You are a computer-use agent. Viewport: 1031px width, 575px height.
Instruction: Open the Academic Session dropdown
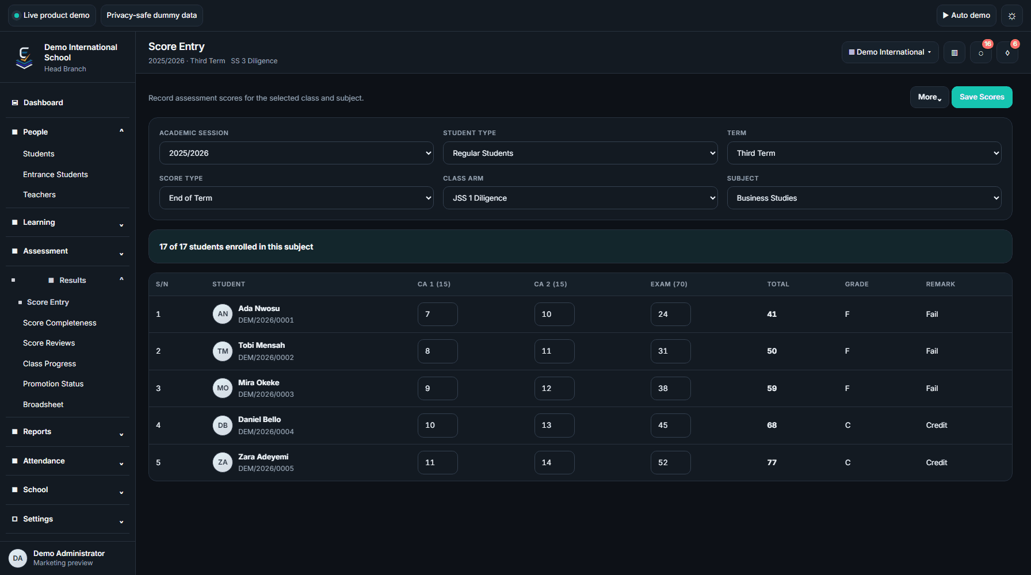tap(296, 153)
